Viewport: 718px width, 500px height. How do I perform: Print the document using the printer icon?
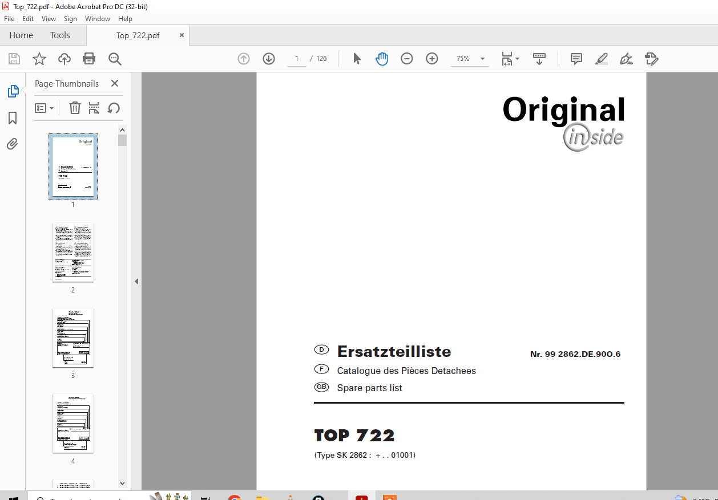tap(89, 59)
